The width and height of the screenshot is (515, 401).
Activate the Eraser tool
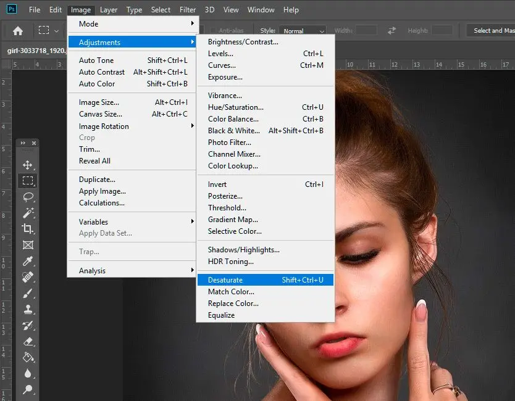tap(28, 341)
